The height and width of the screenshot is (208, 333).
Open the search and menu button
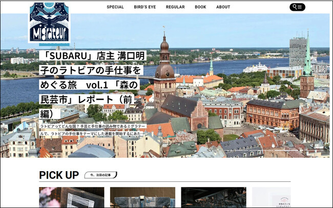point(297,7)
